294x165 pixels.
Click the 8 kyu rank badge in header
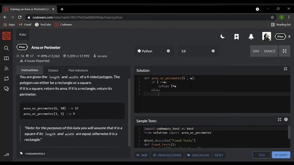[x=280, y=37]
